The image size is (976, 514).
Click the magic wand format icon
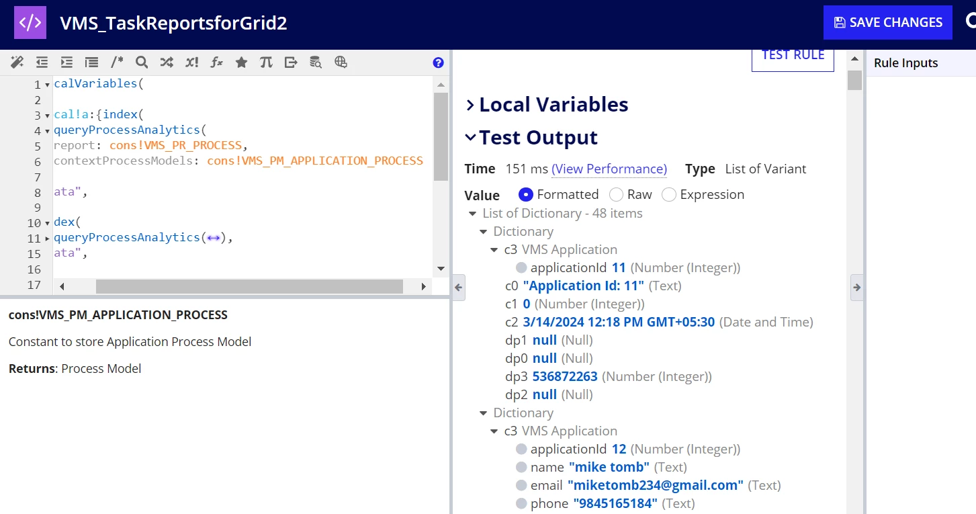coord(17,62)
